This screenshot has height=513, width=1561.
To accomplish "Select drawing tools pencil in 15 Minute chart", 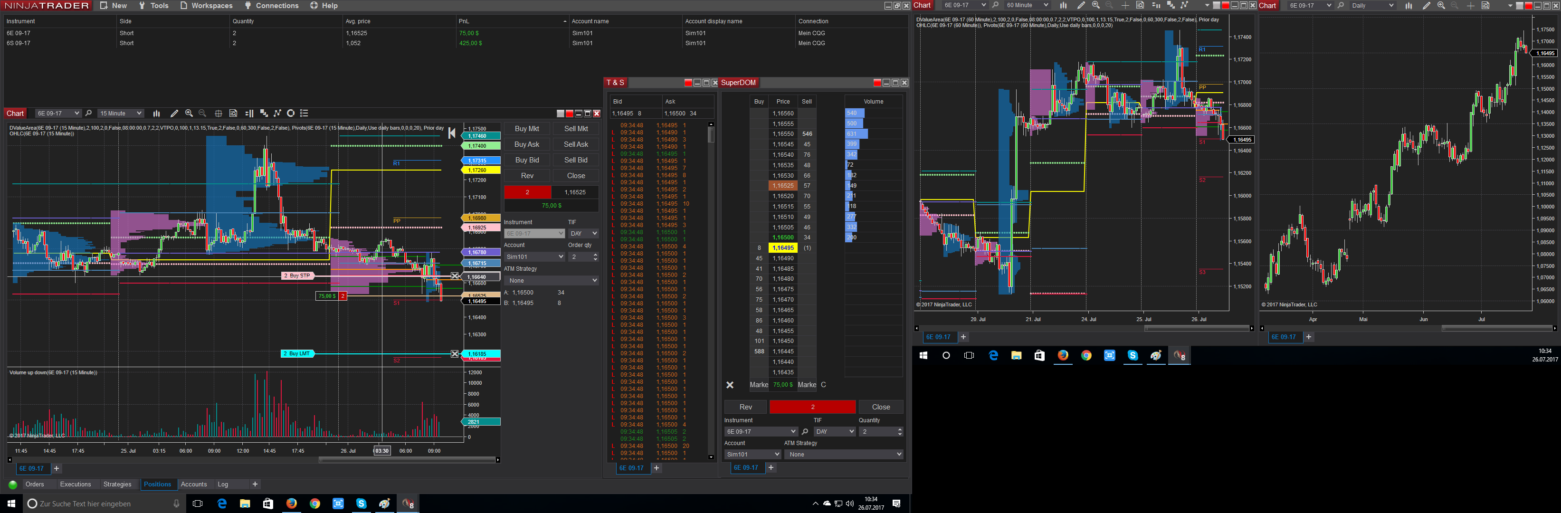I will tap(174, 113).
